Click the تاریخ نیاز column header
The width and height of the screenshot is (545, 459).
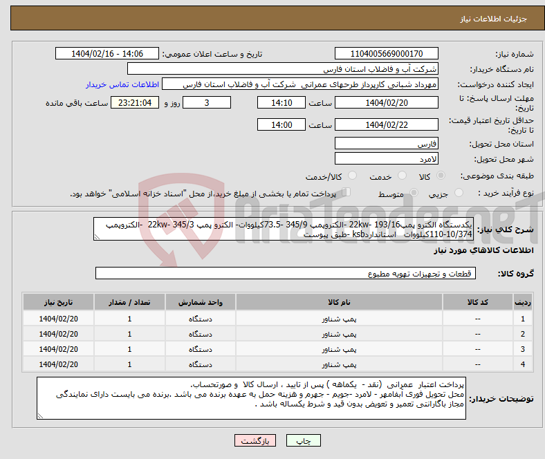58,302
